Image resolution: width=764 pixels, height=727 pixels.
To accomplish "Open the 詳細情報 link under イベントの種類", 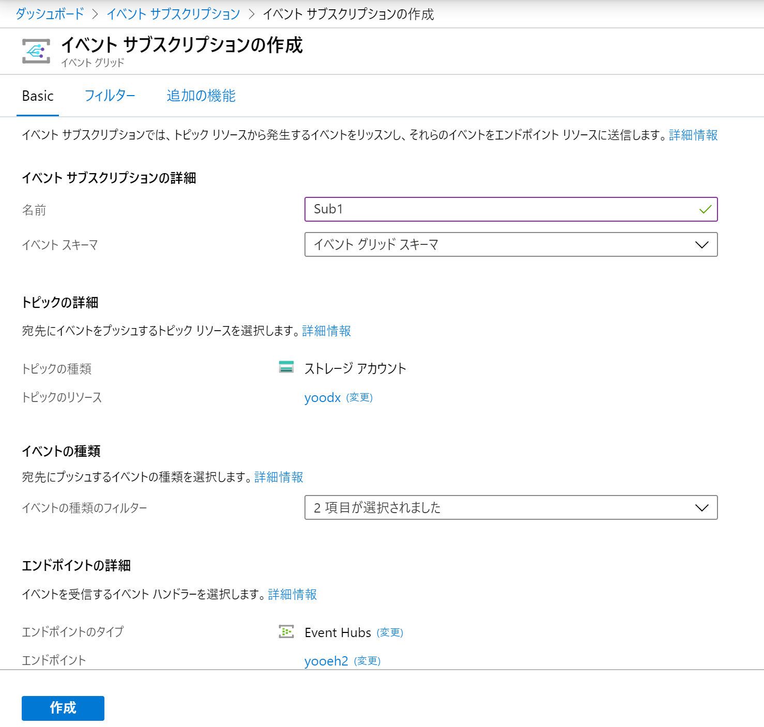I will [279, 477].
